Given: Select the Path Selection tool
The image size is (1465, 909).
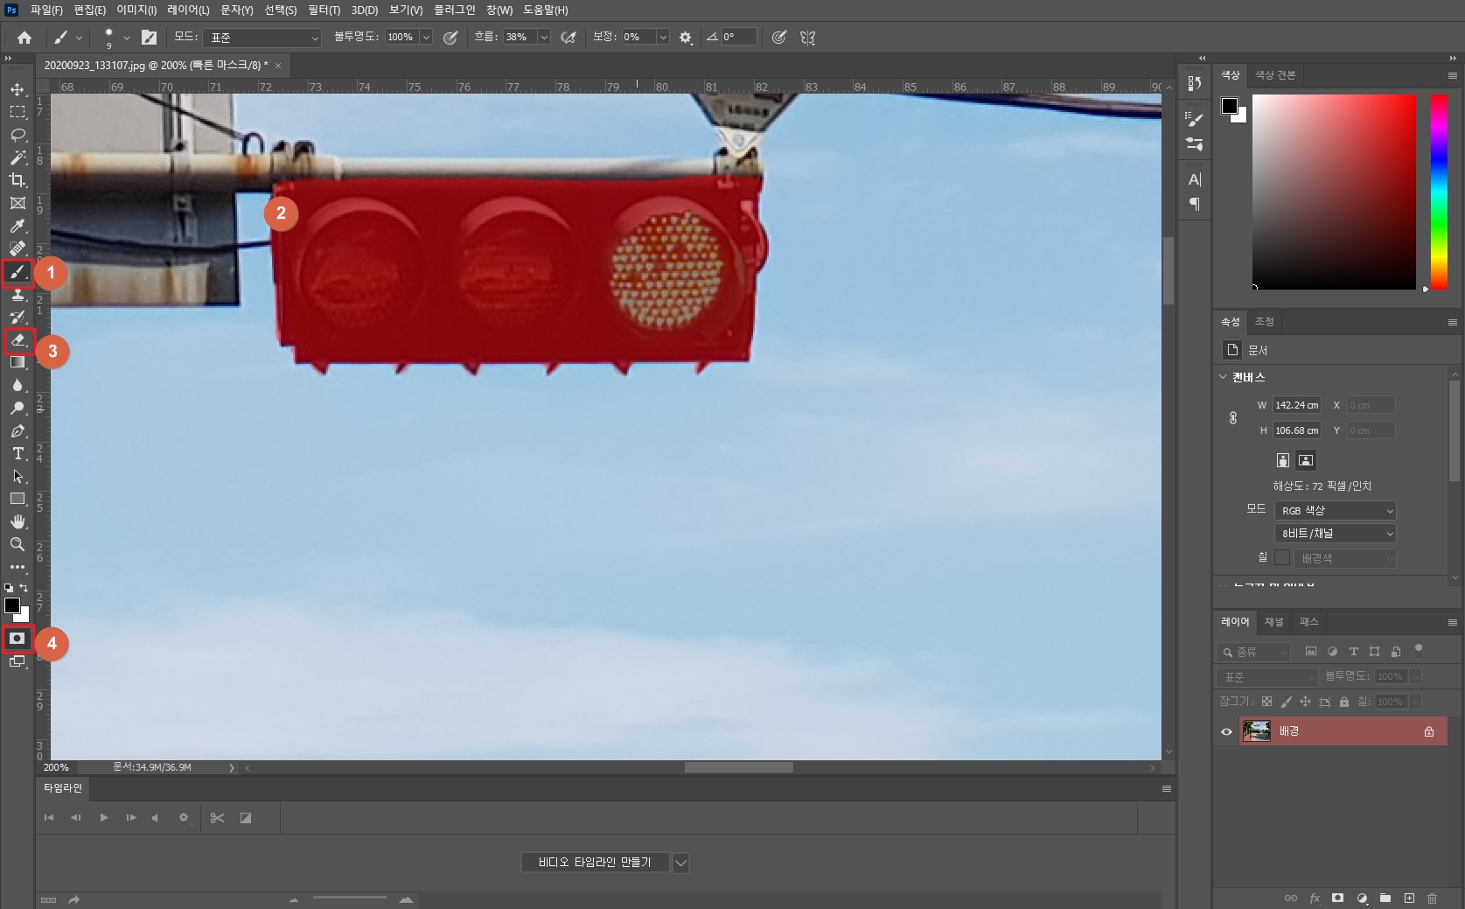Looking at the screenshot, I should (17, 476).
